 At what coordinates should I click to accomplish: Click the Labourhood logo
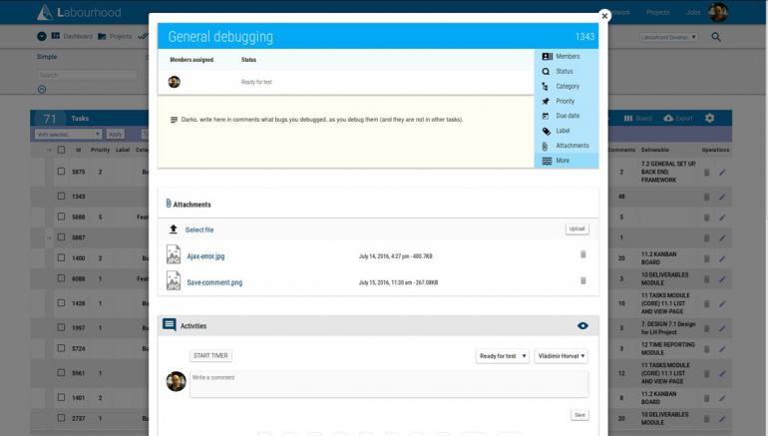(x=80, y=12)
